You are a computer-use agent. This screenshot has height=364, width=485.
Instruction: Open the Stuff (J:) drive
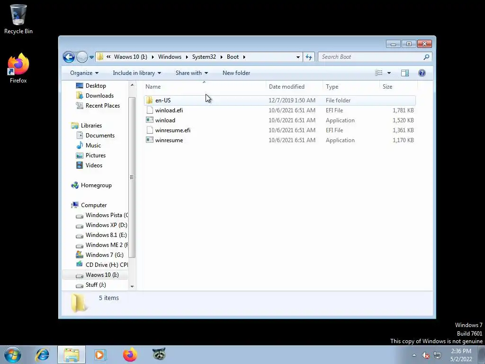point(91,285)
